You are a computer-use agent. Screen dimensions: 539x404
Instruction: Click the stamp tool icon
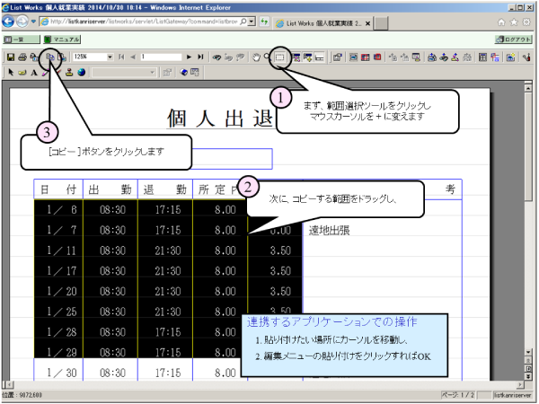(x=69, y=72)
